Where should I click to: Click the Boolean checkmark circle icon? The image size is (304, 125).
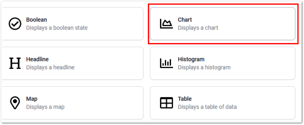pyautogui.click(x=15, y=24)
